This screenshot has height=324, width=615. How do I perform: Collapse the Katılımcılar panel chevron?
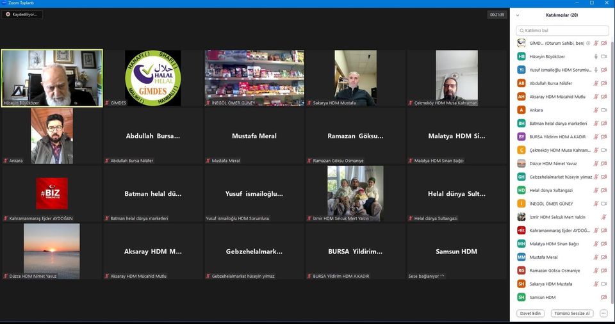point(518,15)
